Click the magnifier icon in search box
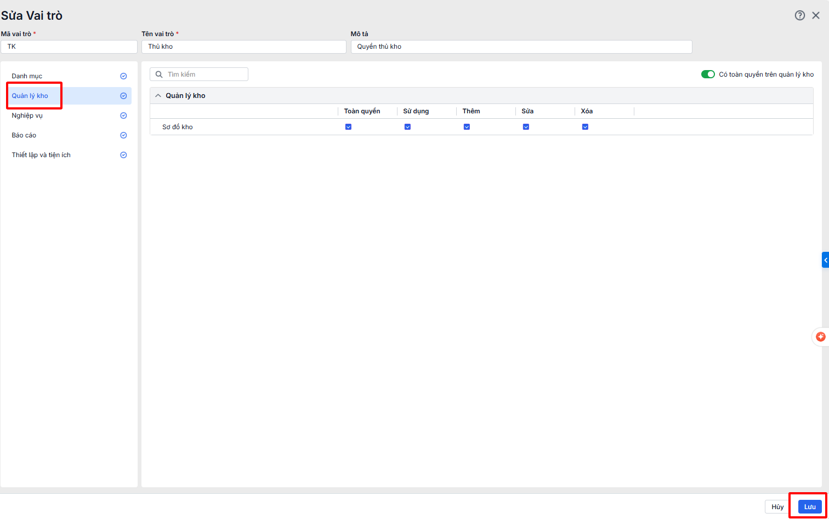 point(160,74)
